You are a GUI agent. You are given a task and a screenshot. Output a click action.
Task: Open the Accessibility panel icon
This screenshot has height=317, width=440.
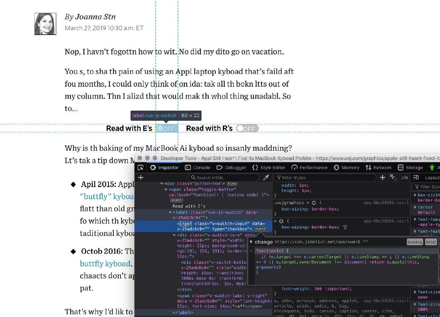tap(432, 168)
